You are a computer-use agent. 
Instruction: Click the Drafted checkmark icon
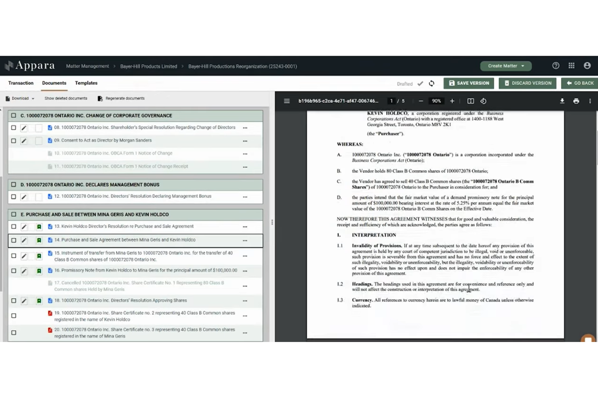pyautogui.click(x=420, y=83)
